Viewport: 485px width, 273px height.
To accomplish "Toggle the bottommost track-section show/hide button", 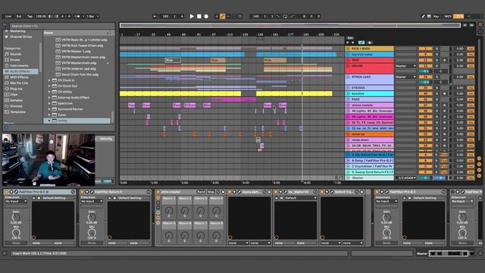I will [x=479, y=176].
